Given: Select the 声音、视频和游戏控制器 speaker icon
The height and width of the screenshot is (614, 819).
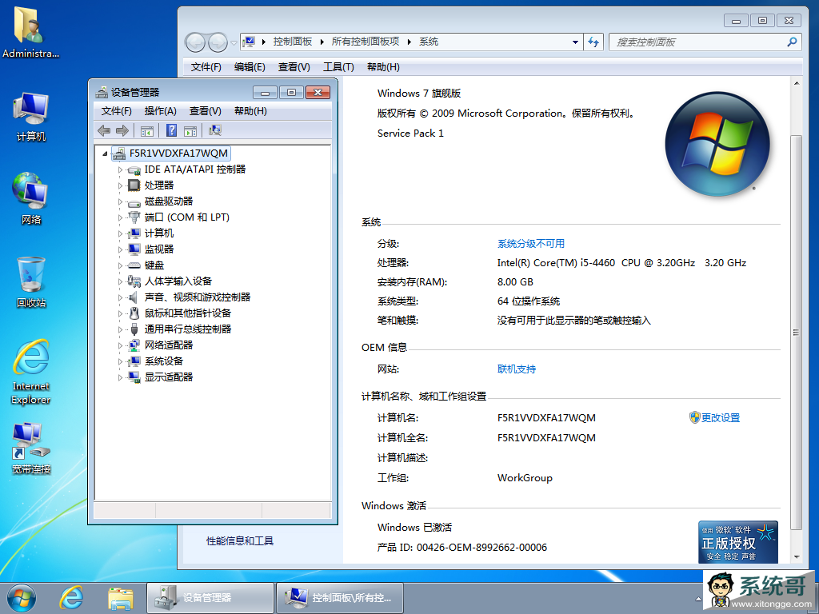Looking at the screenshot, I should (134, 297).
